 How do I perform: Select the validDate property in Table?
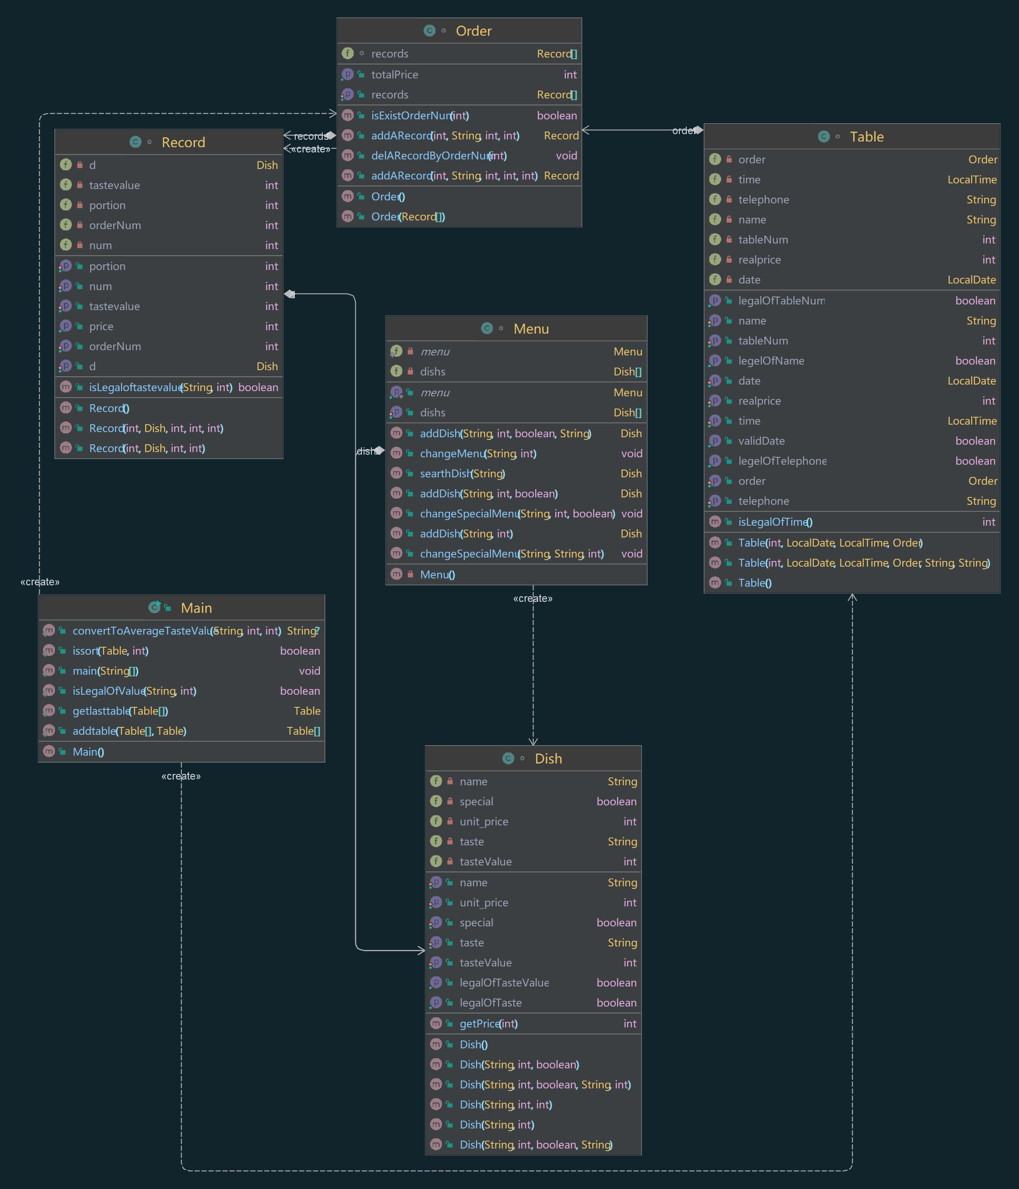pos(761,441)
